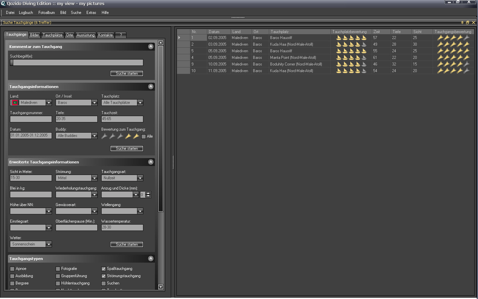Click the Suchbegriff(e) text field
This screenshot has width=478, height=299.
point(78,63)
